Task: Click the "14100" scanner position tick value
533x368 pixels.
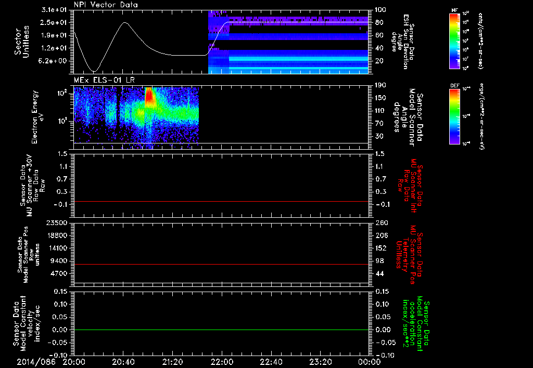Action: click(57, 248)
